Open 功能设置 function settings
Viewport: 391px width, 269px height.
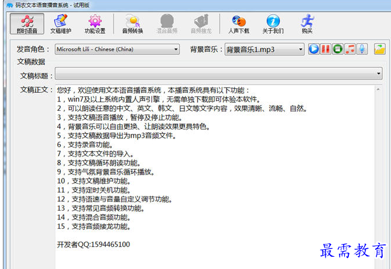[x=95, y=24]
